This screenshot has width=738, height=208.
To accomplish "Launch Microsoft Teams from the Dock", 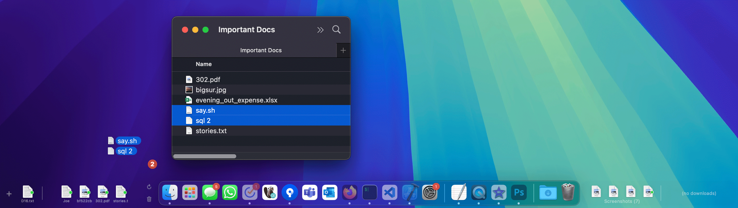I will (310, 192).
